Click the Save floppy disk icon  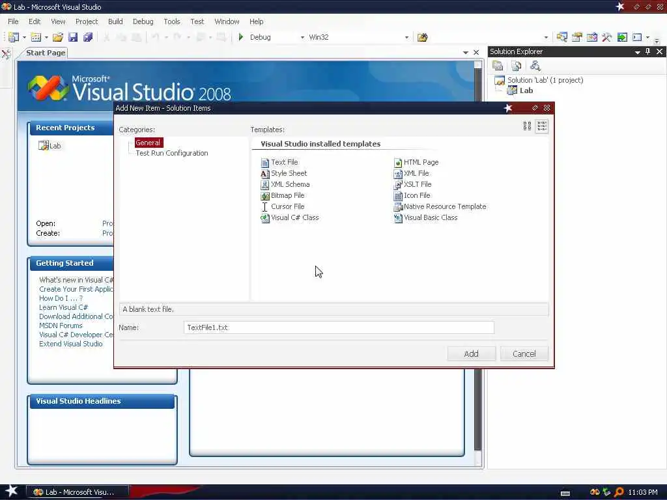coord(73,37)
